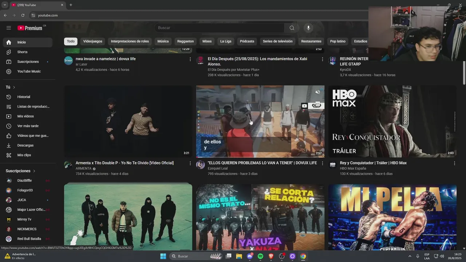The height and width of the screenshot is (262, 466).
Task: Select the Reggaeton filter chip
Action: pos(186,41)
